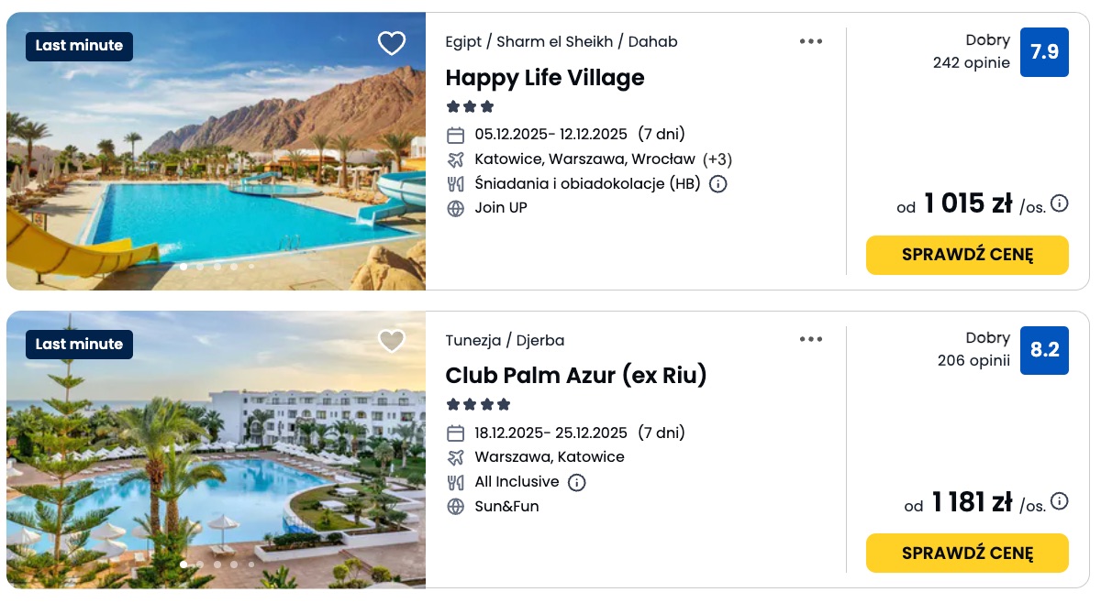The width and height of the screenshot is (1101, 603).
Task: Open the Club Palm Azur hotel name link
Action: point(577,376)
